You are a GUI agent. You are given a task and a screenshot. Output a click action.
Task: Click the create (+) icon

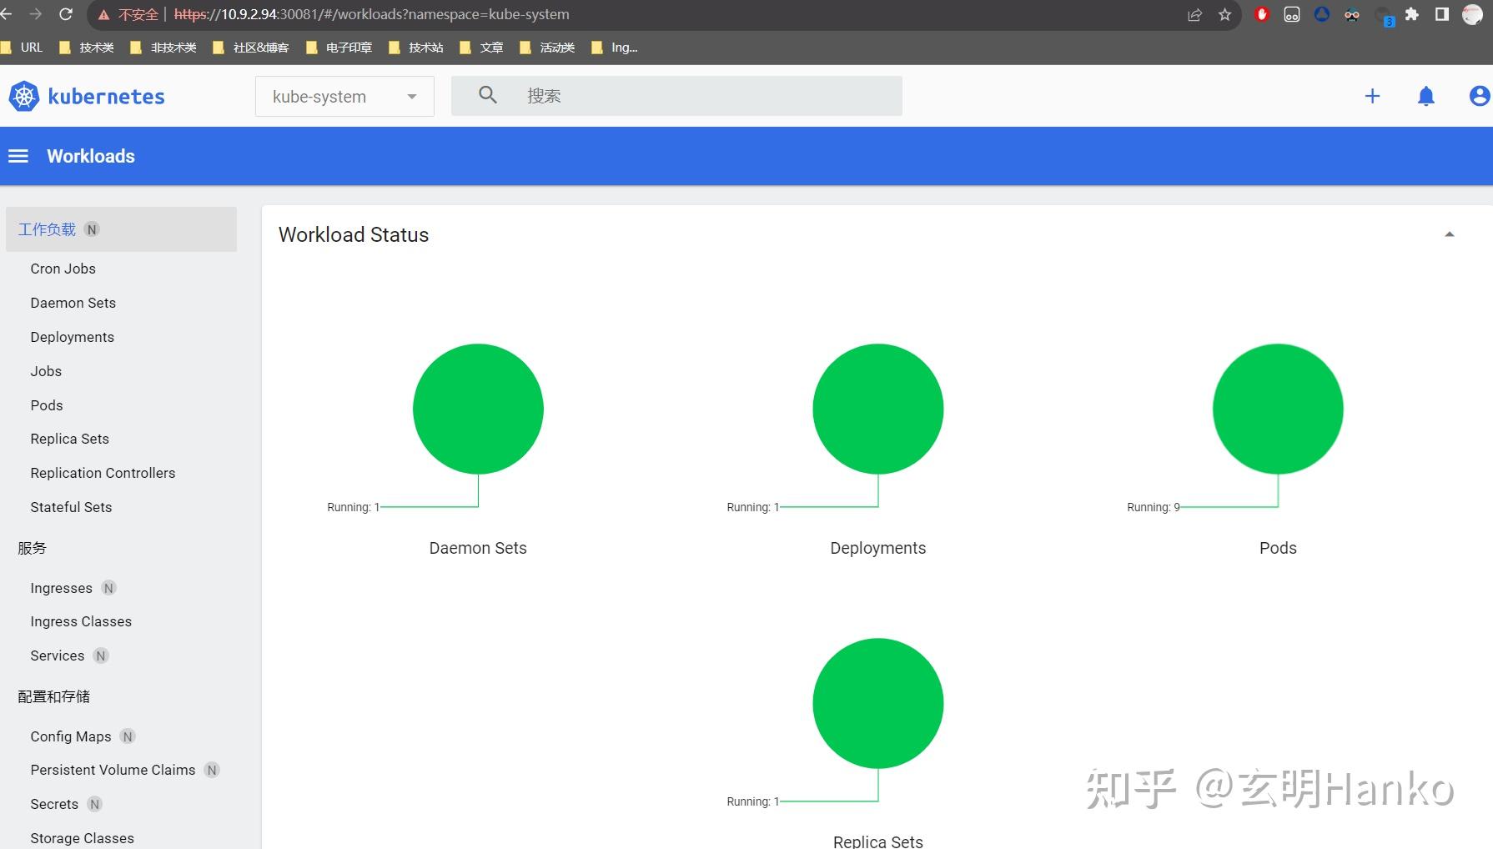point(1372,96)
